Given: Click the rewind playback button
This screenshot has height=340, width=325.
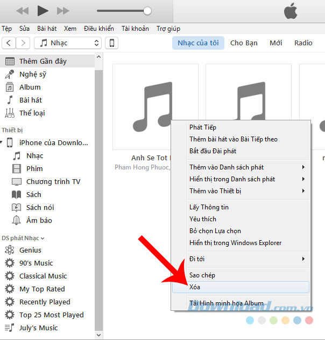Looking at the screenshot, I should [23, 11].
